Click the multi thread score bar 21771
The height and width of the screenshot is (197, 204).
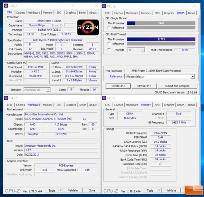pyautogui.click(x=161, y=39)
